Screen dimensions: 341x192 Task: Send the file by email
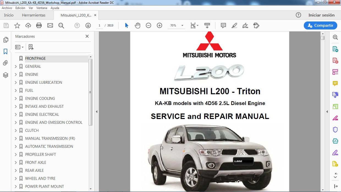50,26
